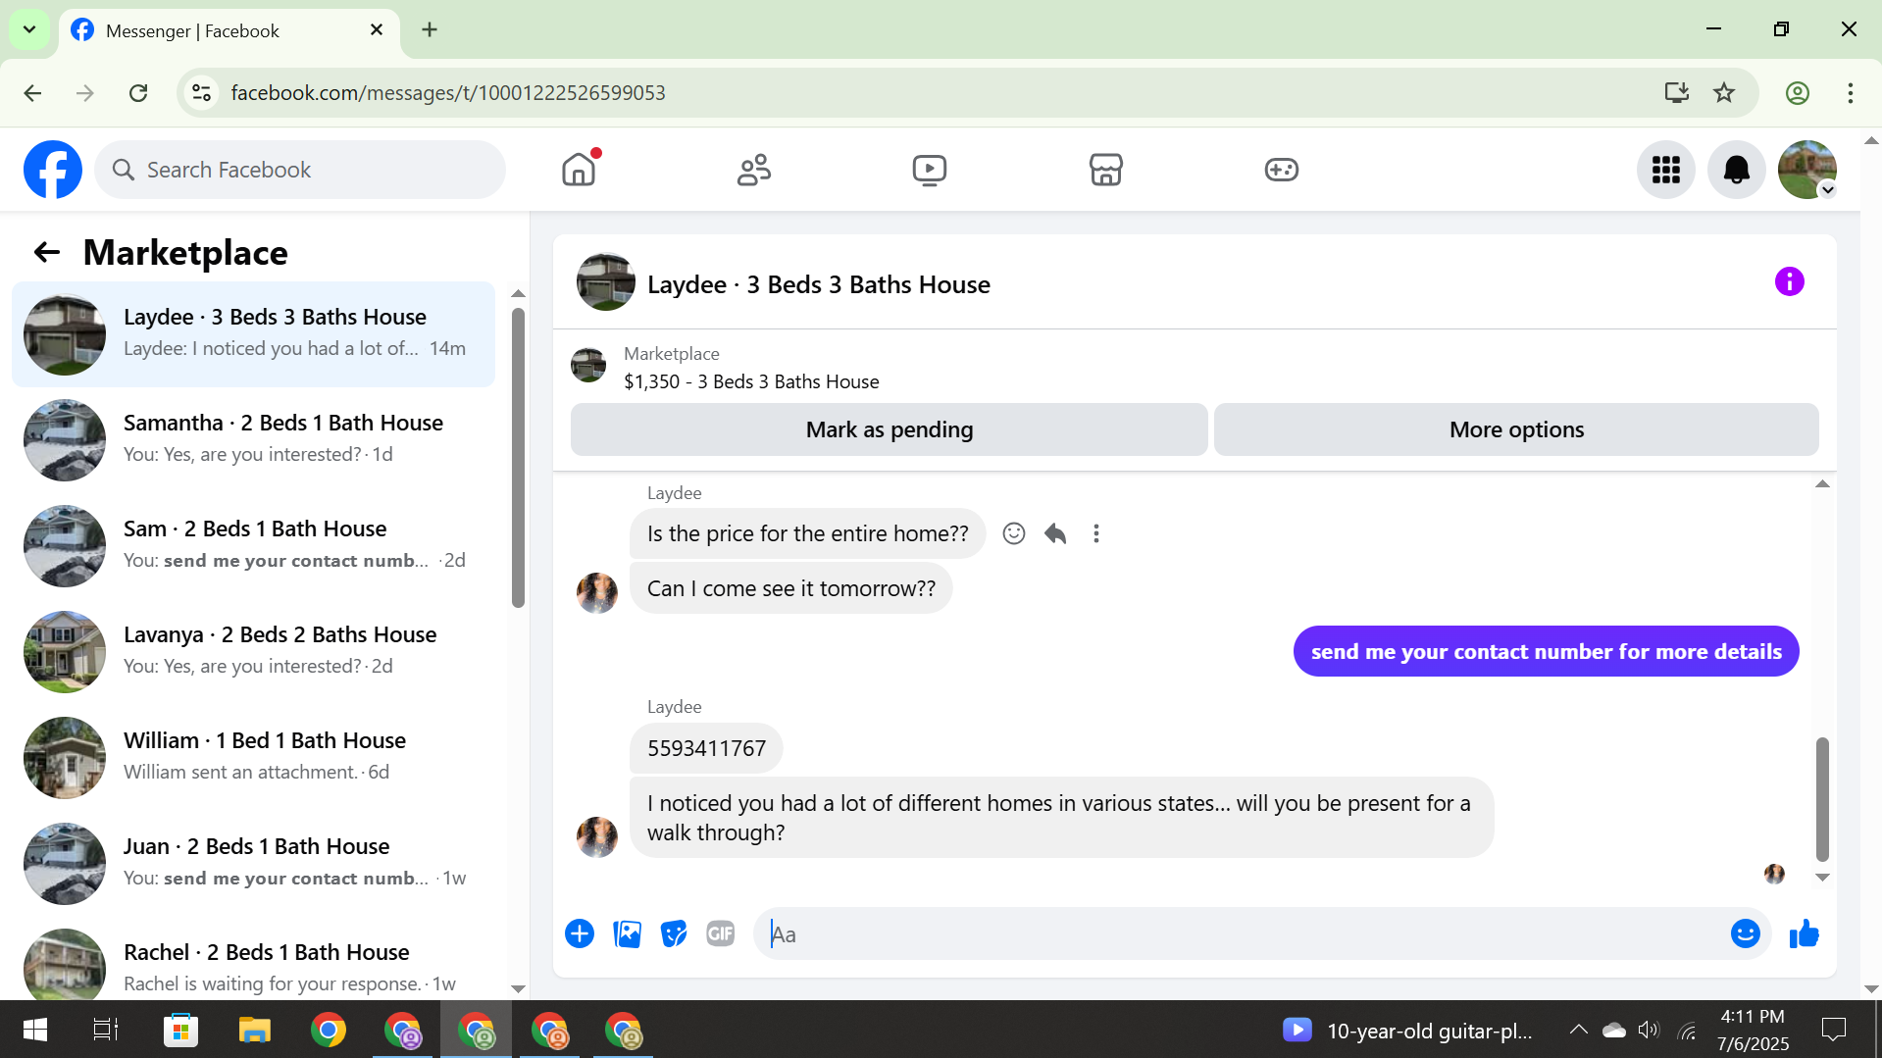
Task: Open Juan 2 Beds 1 Bath conversation
Action: 253,864
